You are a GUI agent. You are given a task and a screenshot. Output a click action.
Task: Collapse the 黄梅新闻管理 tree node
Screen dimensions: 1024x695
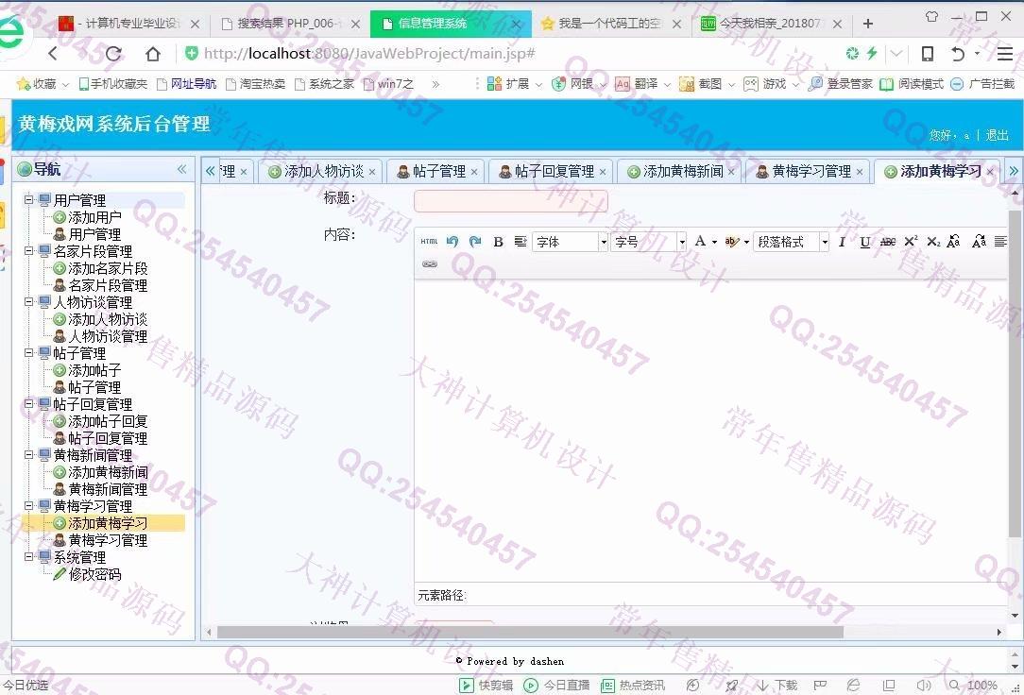click(x=28, y=454)
